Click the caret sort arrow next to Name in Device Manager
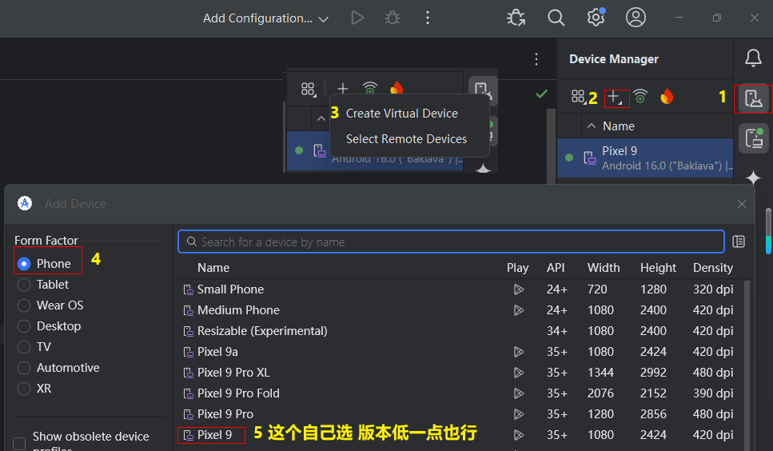The width and height of the screenshot is (773, 451). pyautogui.click(x=592, y=126)
